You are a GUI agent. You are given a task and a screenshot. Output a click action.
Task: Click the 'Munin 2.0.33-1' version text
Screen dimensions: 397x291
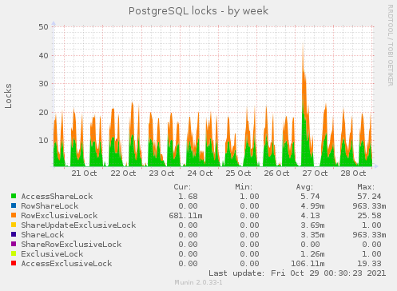pos(198,282)
